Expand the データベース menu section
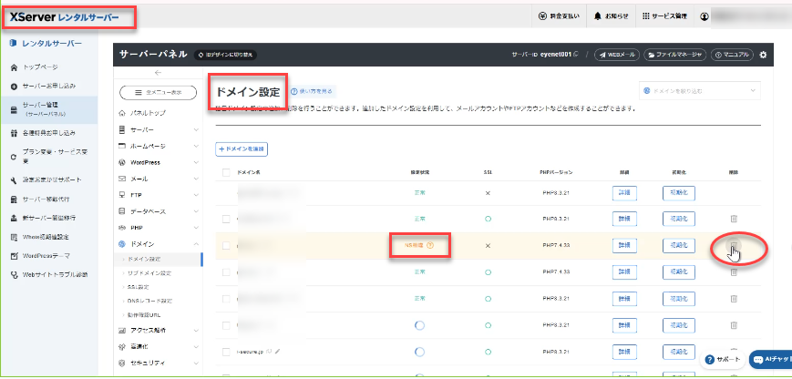Image resolution: width=792 pixels, height=379 pixels. [x=159, y=210]
